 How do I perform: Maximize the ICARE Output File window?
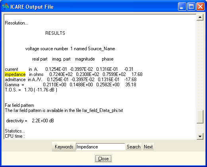click(x=191, y=7)
